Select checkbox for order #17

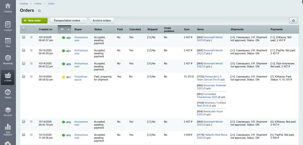click(23, 76)
